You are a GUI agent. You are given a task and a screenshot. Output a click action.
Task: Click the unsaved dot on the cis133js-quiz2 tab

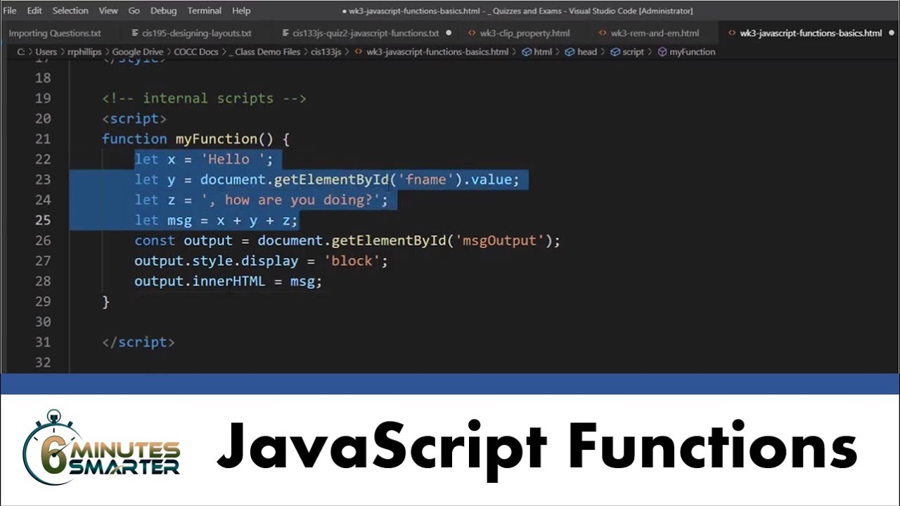click(x=449, y=33)
